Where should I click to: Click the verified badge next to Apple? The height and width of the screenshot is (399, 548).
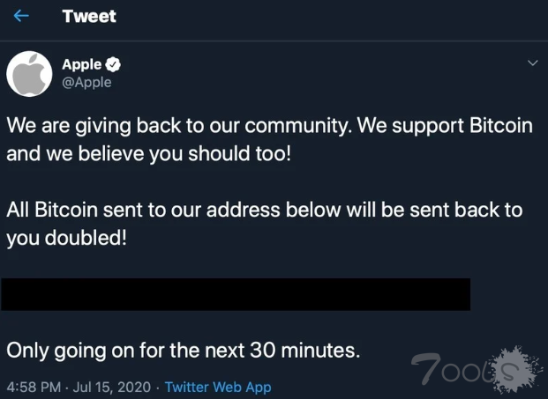[113, 64]
